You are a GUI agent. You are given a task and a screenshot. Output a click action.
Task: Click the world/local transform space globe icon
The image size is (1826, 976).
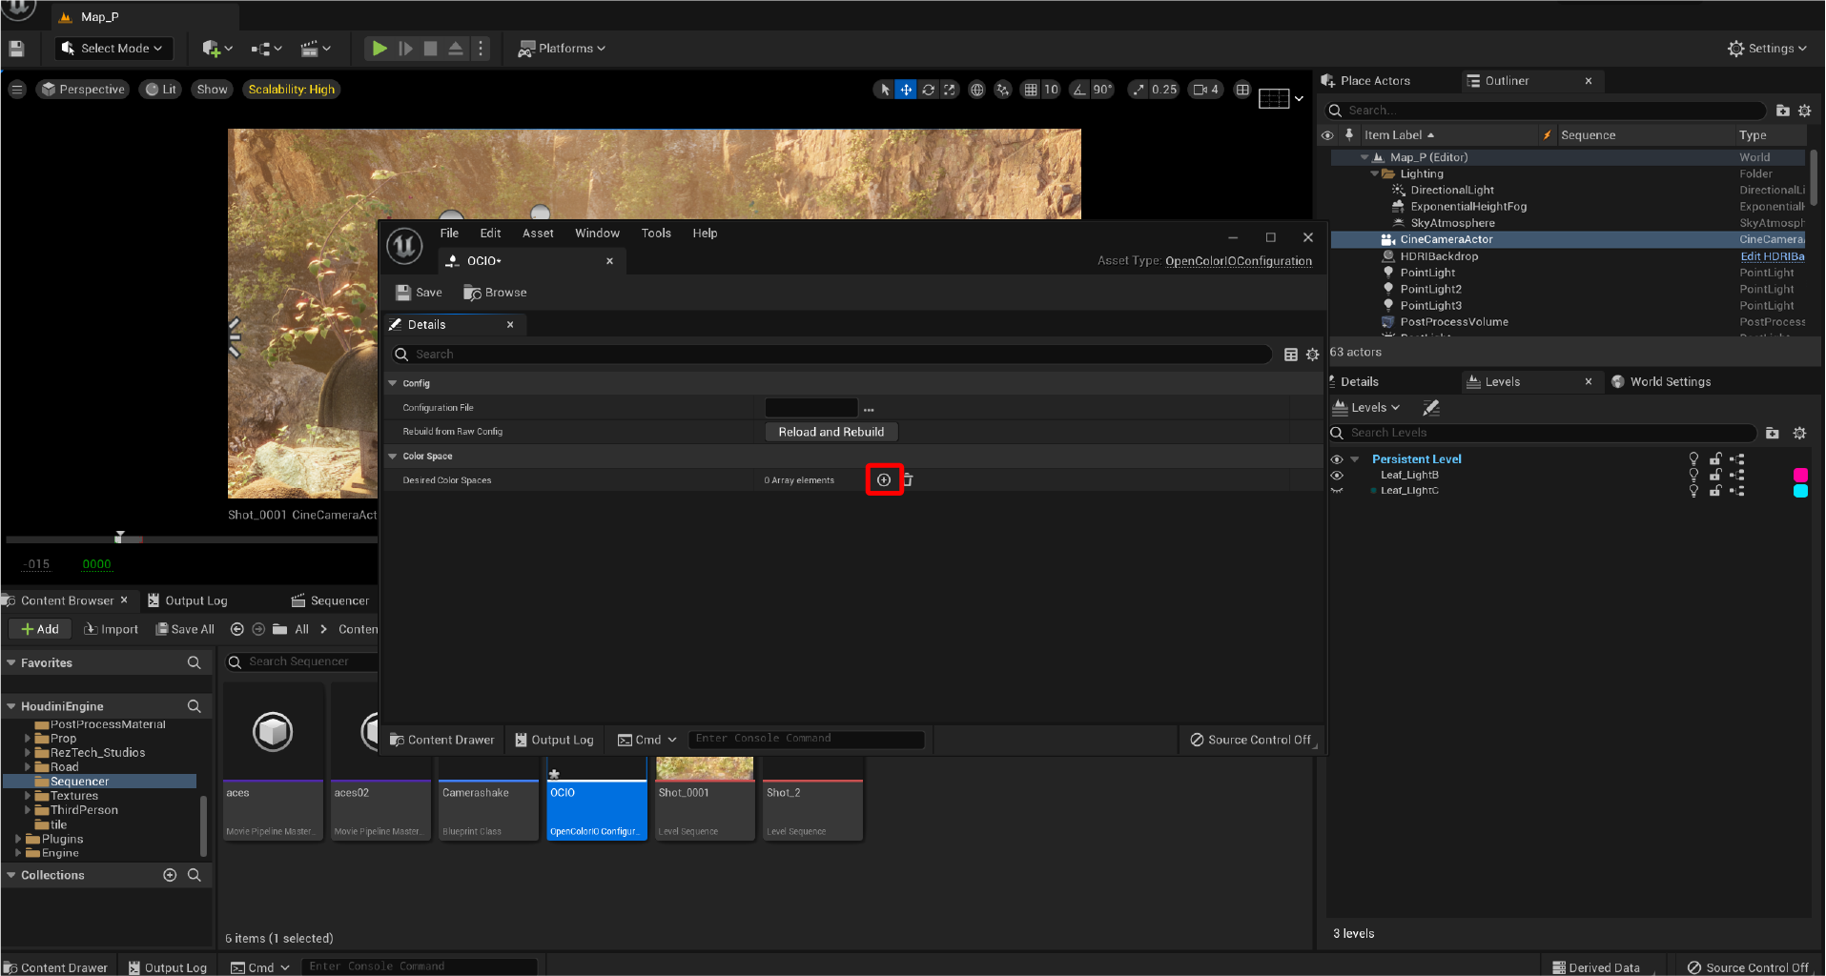tap(976, 89)
